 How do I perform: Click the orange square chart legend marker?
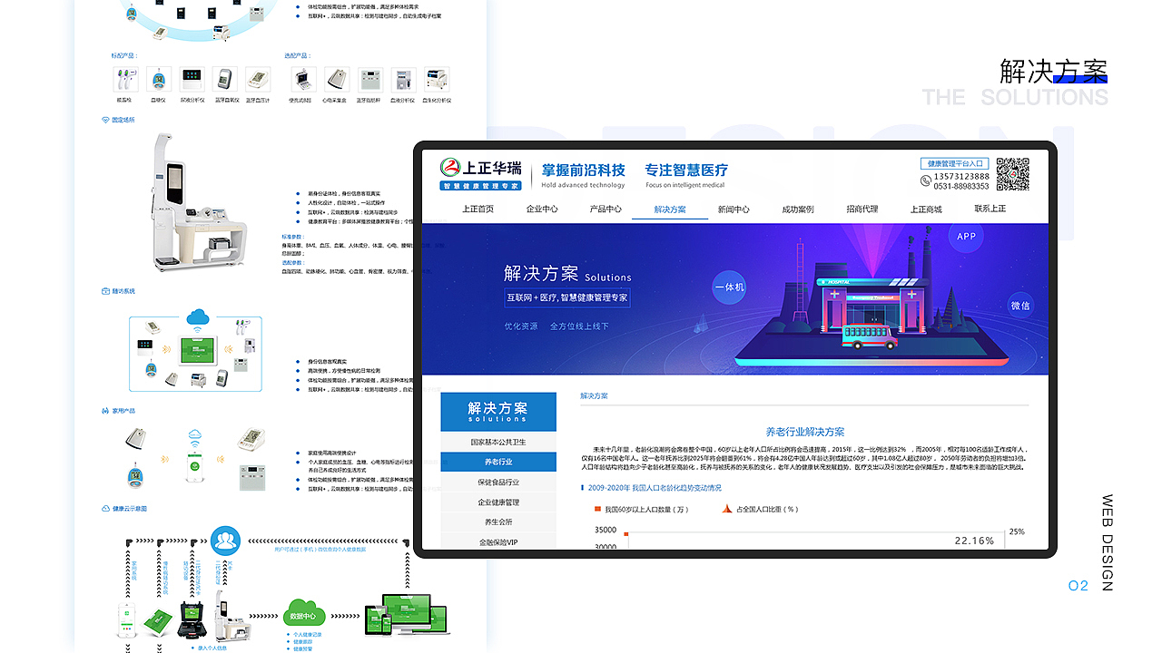click(597, 509)
